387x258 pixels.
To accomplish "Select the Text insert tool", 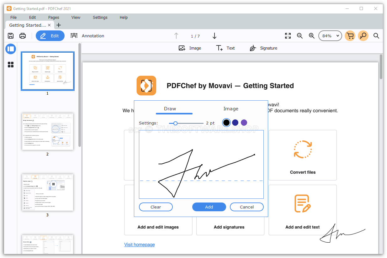I will click(x=225, y=48).
